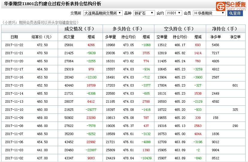The width and height of the screenshot is (248, 162).
Task: Select the date cell 2017-11-17
Action: [x=14, y=69]
